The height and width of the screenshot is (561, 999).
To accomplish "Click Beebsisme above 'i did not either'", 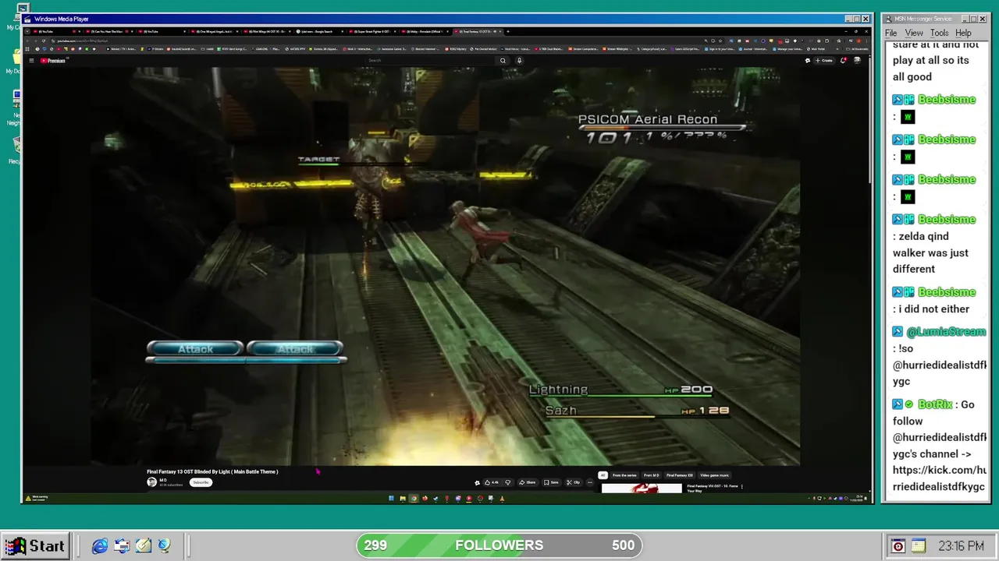I will click(947, 291).
